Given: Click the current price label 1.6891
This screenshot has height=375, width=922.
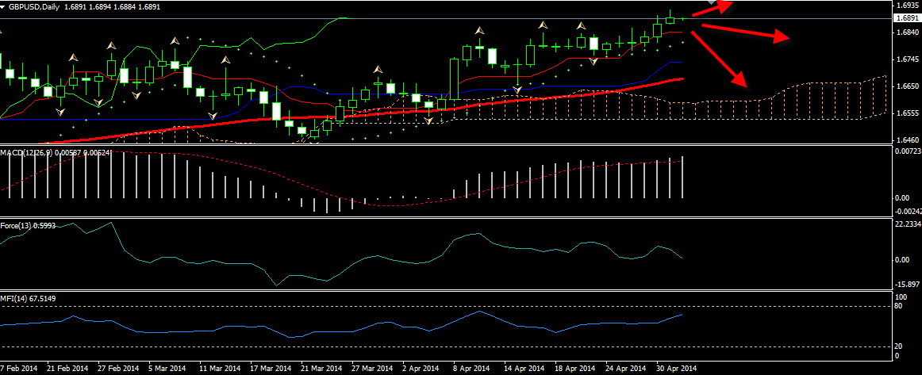Looking at the screenshot, I should pos(906,18).
